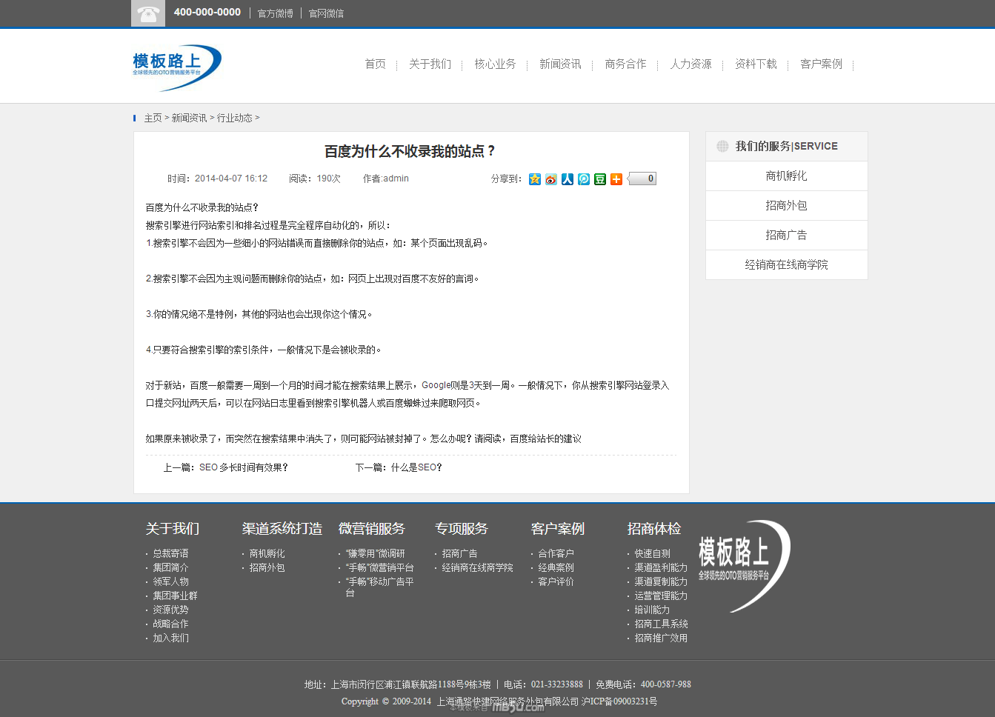Share article to QQ Zone star icon
The width and height of the screenshot is (995, 717).
pos(534,179)
